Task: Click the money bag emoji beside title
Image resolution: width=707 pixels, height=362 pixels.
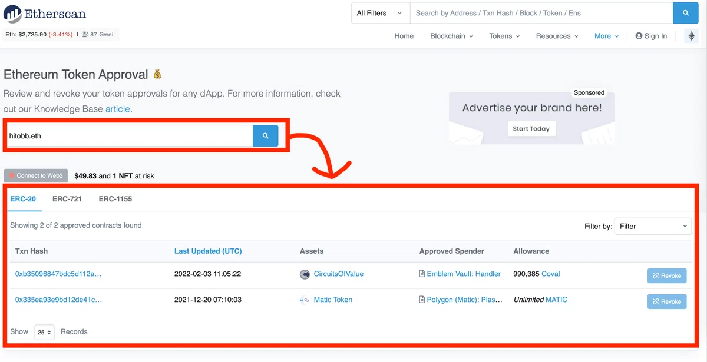Action: pos(157,74)
